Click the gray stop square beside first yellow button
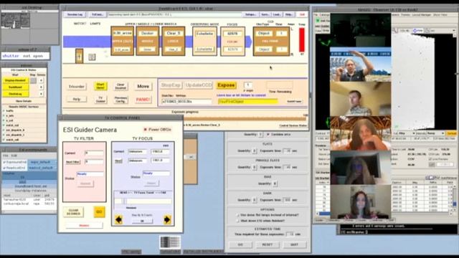This screenshot has height=258, width=459. click(33, 80)
